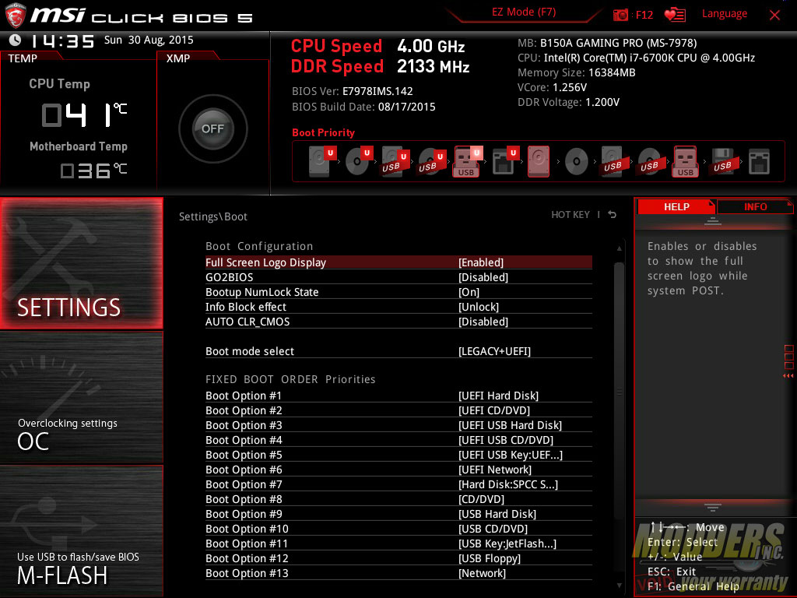This screenshot has height=598, width=797.
Task: Select the XMP tab label
Action: click(178, 58)
